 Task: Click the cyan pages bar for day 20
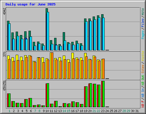(x=91, y=36)
